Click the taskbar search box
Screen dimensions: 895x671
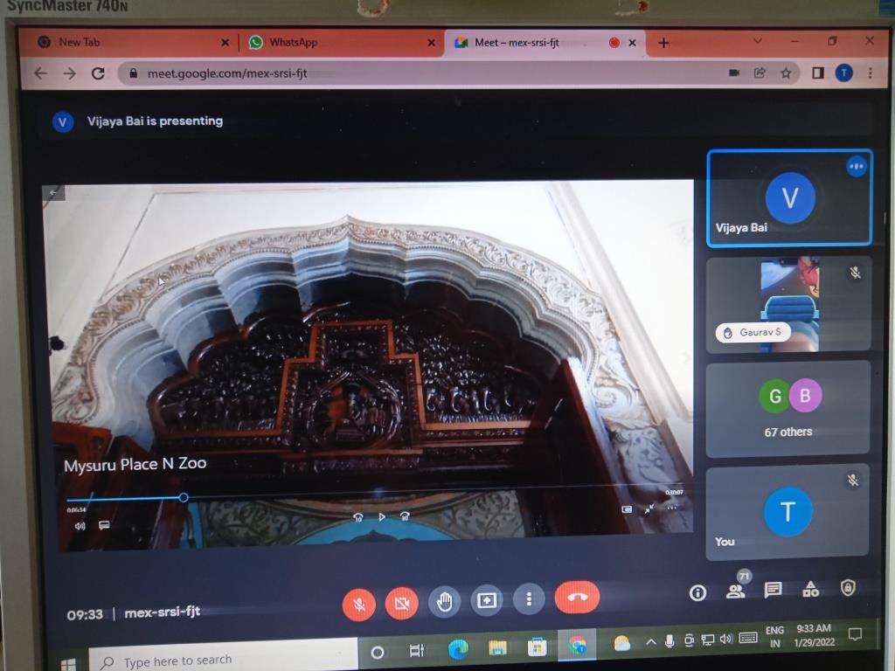tap(224, 657)
